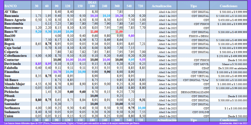251x125 pixels.
Task: Select the 'Menor a $ 50.000.000' condition
Action: 234,64
